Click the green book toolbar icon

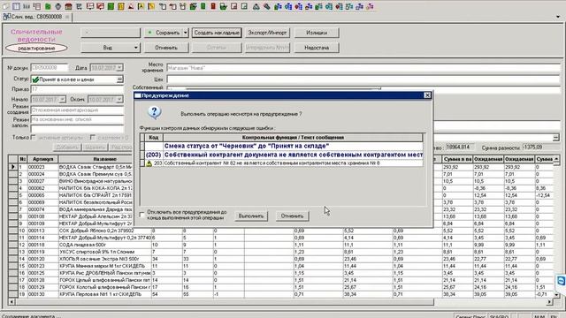pyautogui.click(x=48, y=6)
